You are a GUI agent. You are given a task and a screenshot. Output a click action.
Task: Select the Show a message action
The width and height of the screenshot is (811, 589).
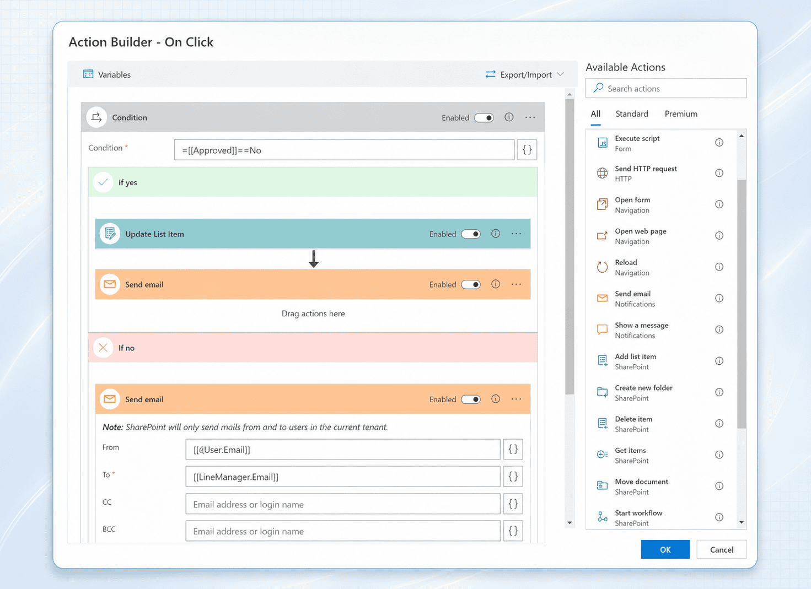pos(661,330)
